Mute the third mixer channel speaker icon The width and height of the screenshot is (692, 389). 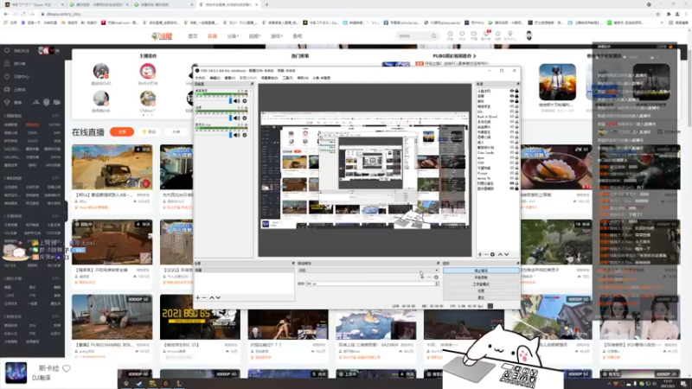[236, 135]
